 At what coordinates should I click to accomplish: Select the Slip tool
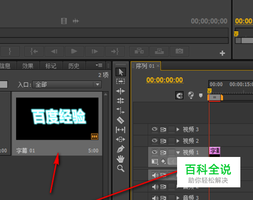click(120, 130)
